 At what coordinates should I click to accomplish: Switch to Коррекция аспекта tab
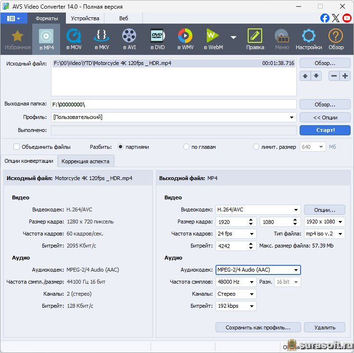click(86, 161)
